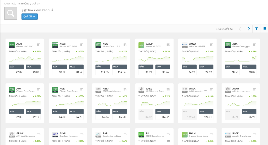The image size is (268, 145).
Task: Add BKLN to watchlist
Action: click(211, 134)
